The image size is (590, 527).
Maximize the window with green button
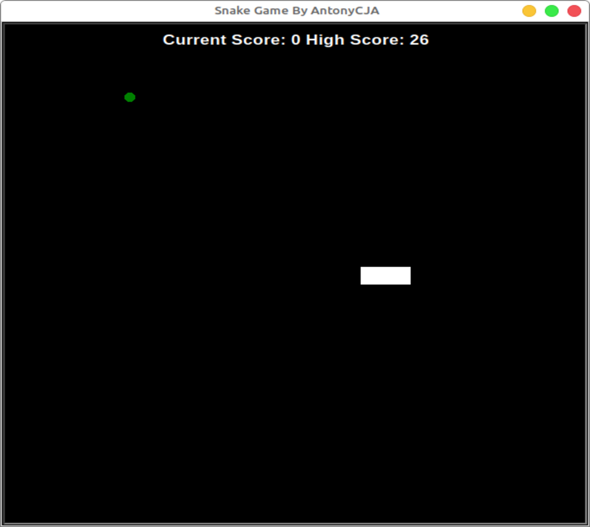pos(551,11)
